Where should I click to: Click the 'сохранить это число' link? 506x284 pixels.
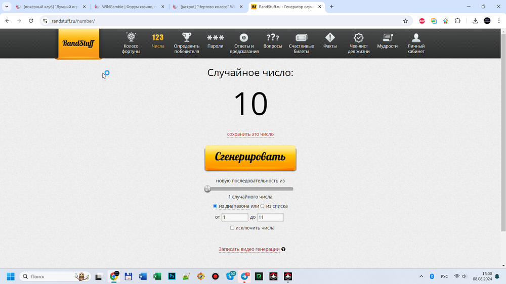250,134
